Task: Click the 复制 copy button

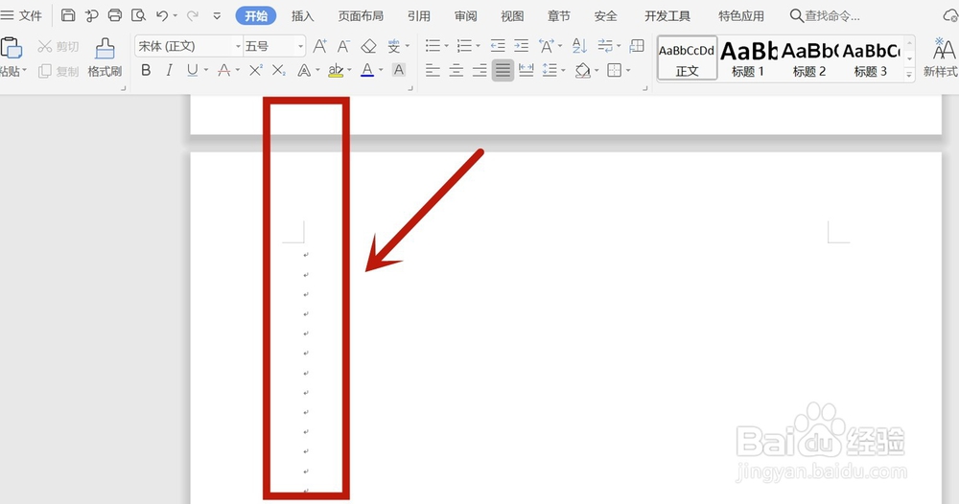Action: click(x=58, y=72)
